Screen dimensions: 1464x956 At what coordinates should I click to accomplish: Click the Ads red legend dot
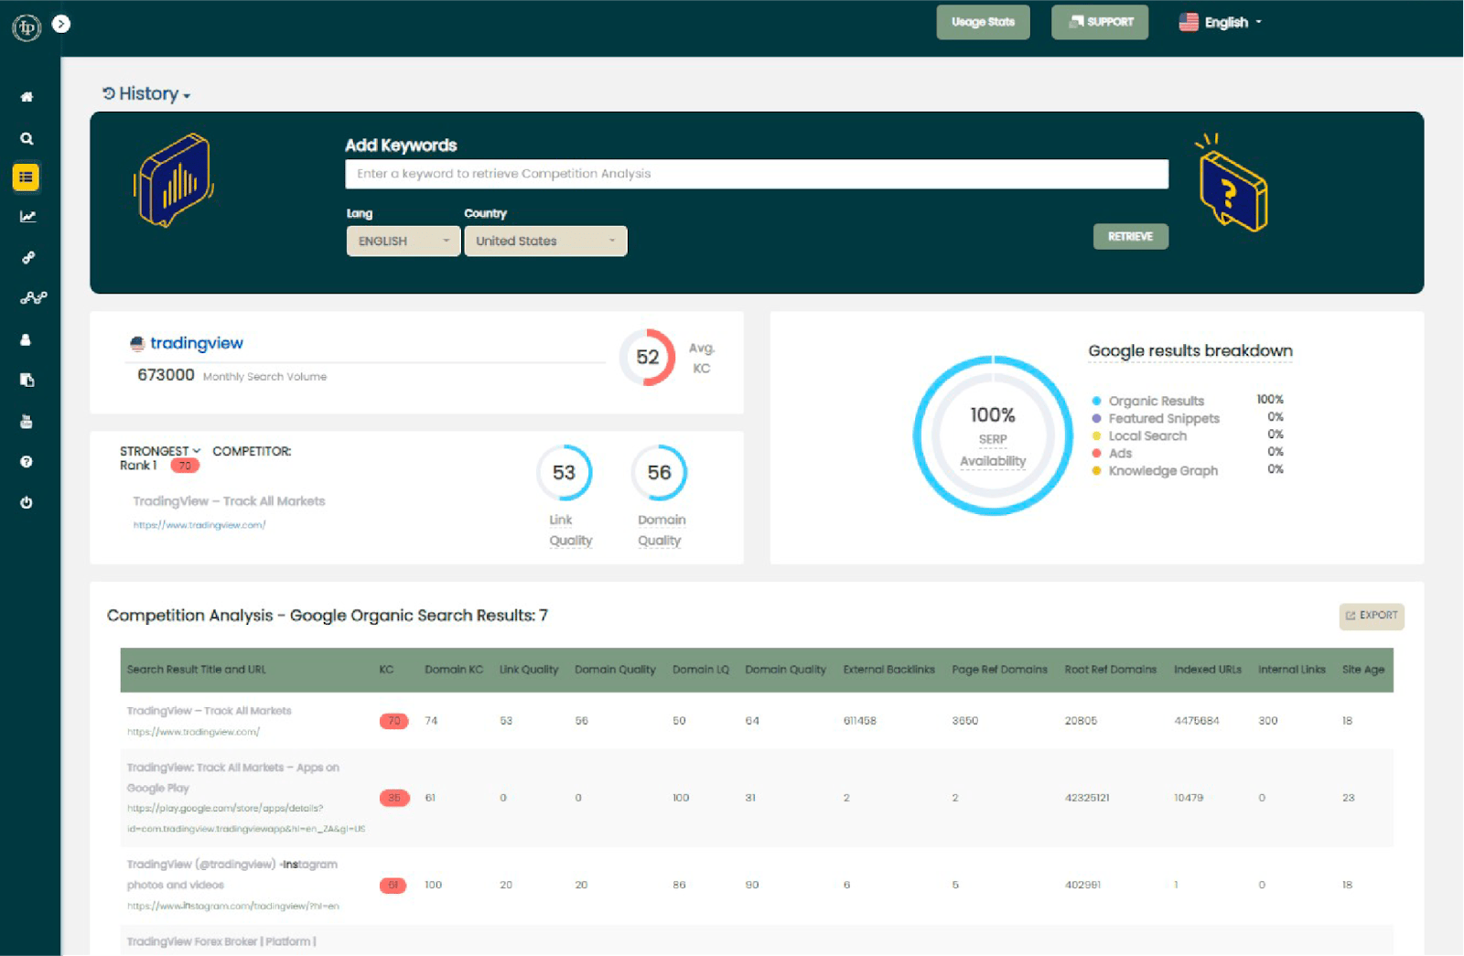[x=1096, y=453]
